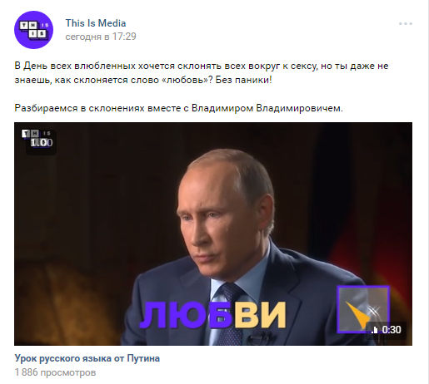
Task: Open the three-dots post options menu
Action: (406, 24)
